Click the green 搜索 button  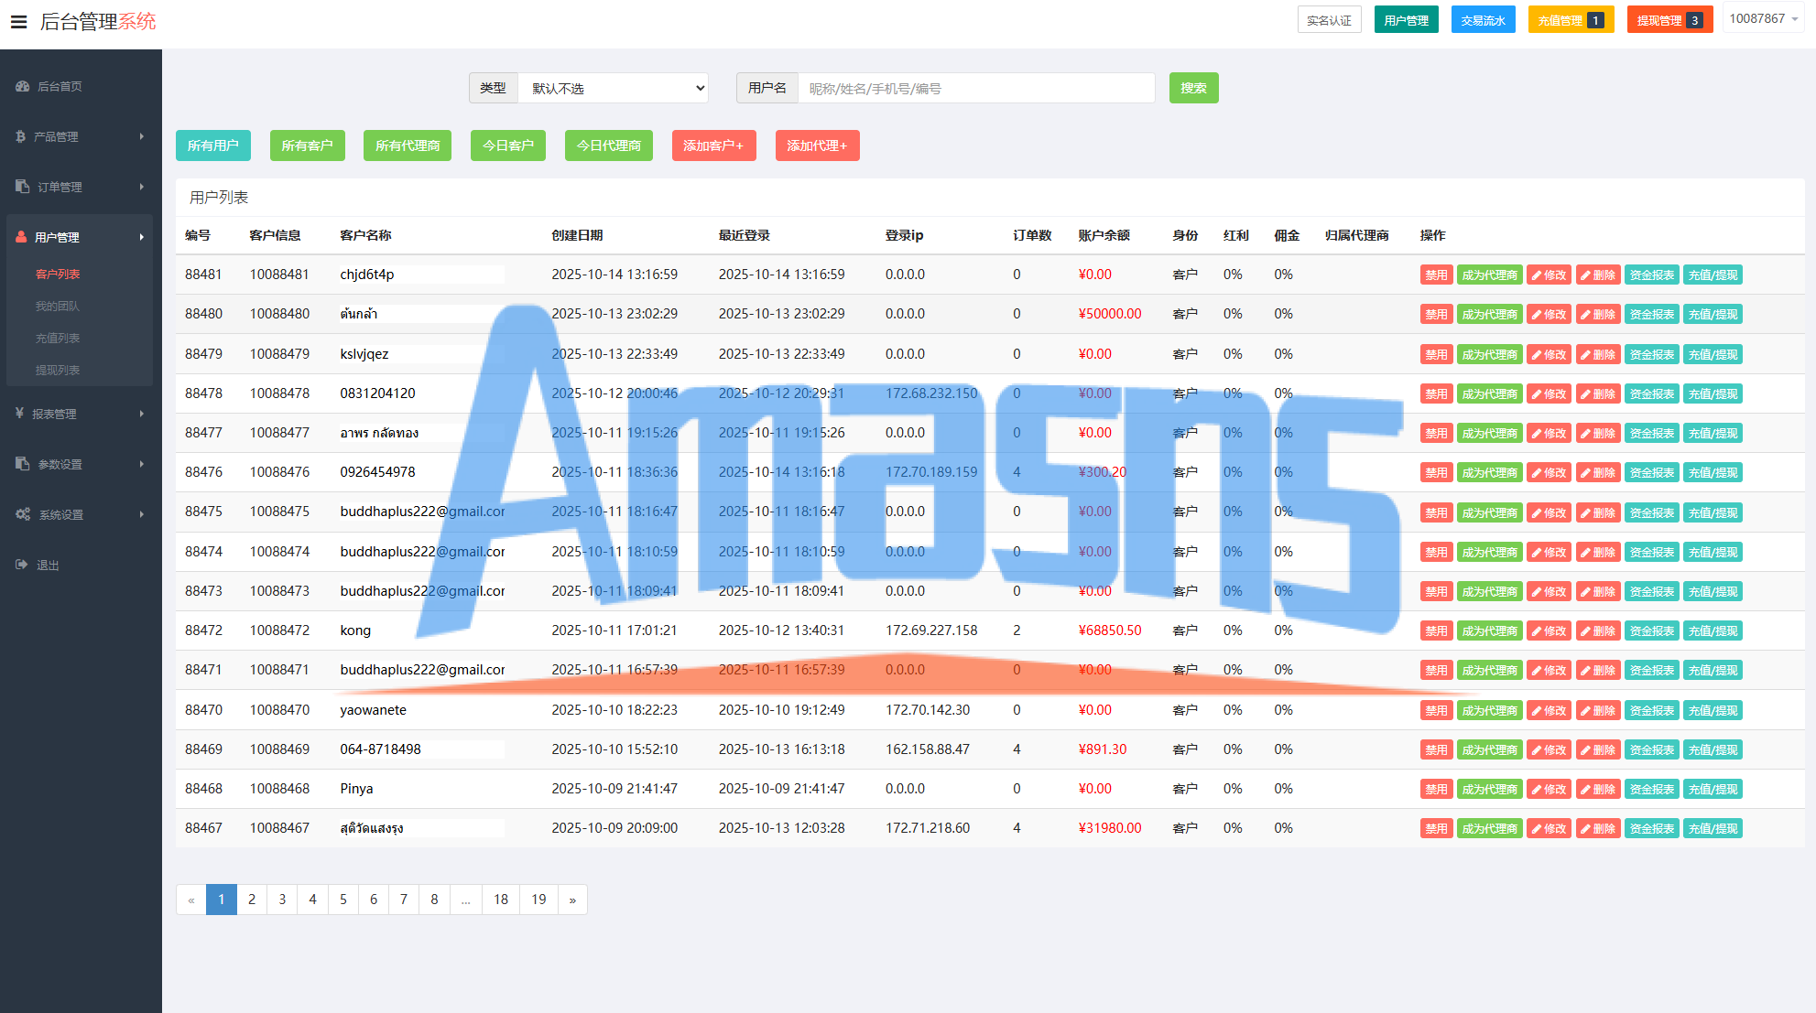tap(1193, 88)
